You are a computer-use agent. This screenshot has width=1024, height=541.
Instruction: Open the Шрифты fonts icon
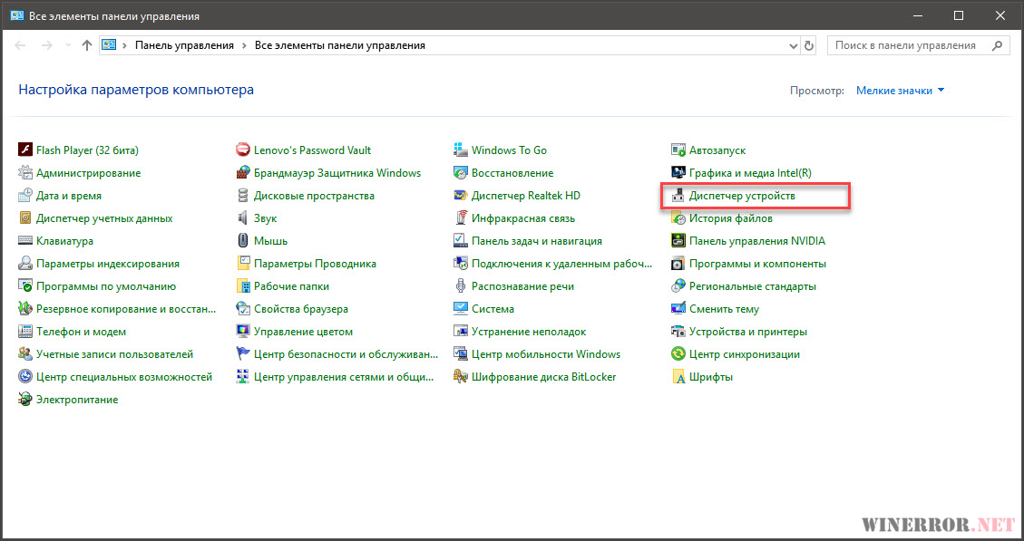[x=678, y=377]
